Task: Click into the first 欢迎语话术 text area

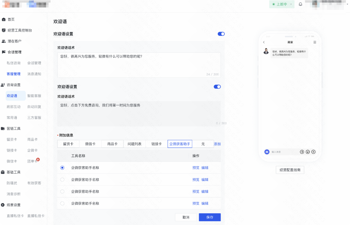Action: tap(139, 65)
